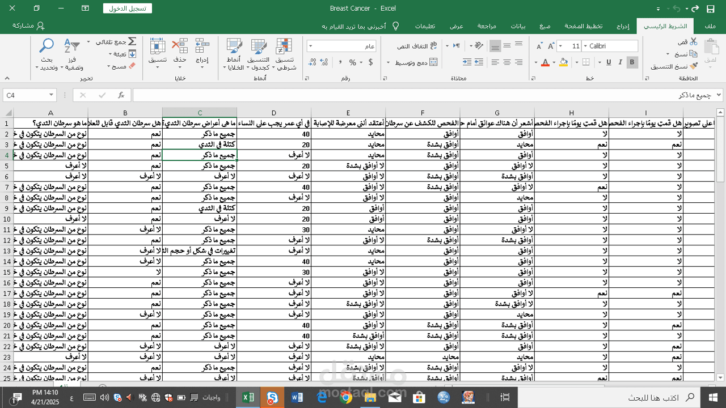Click the Wrap Text (التفاف النص) button

[x=417, y=46]
